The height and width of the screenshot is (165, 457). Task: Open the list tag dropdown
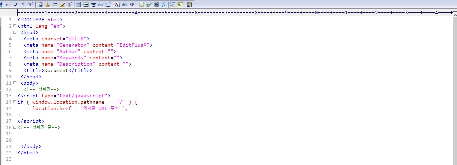(108, 5)
